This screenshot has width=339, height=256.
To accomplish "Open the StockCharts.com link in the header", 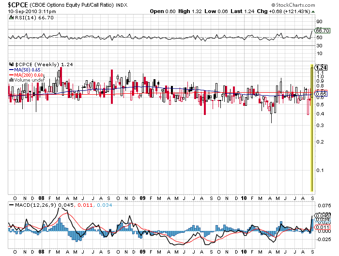I will click(293, 5).
